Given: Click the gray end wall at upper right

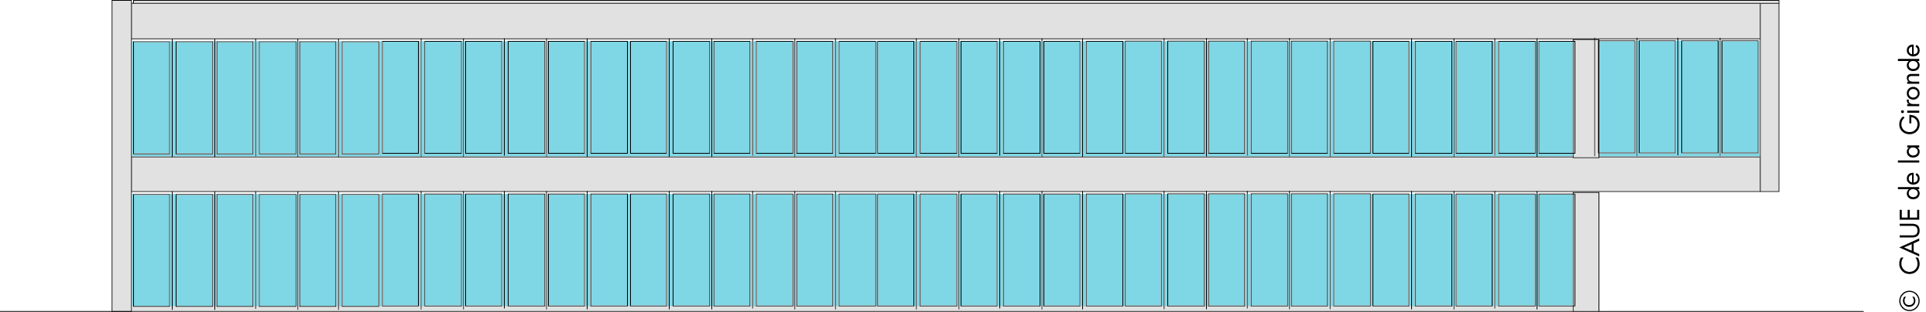Looking at the screenshot, I should (1769, 97).
